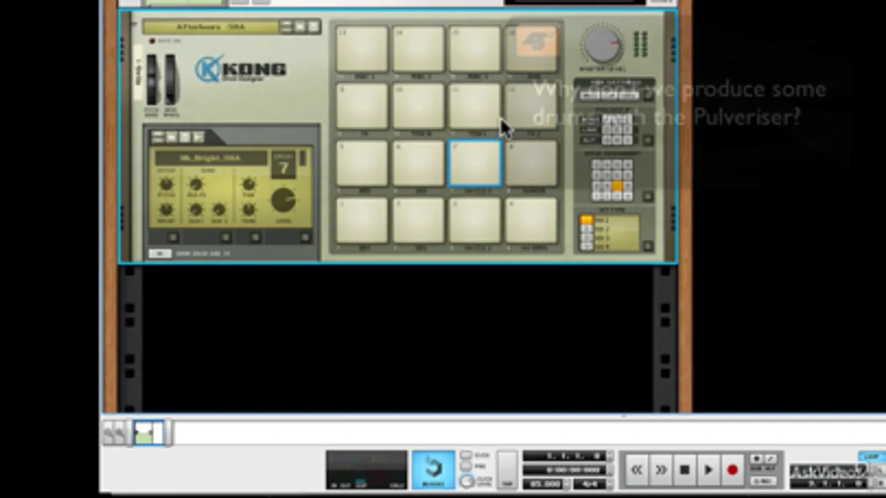Viewport: 886px width, 498px height.
Task: Select the rack navigator thumbnail
Action: pos(148,432)
